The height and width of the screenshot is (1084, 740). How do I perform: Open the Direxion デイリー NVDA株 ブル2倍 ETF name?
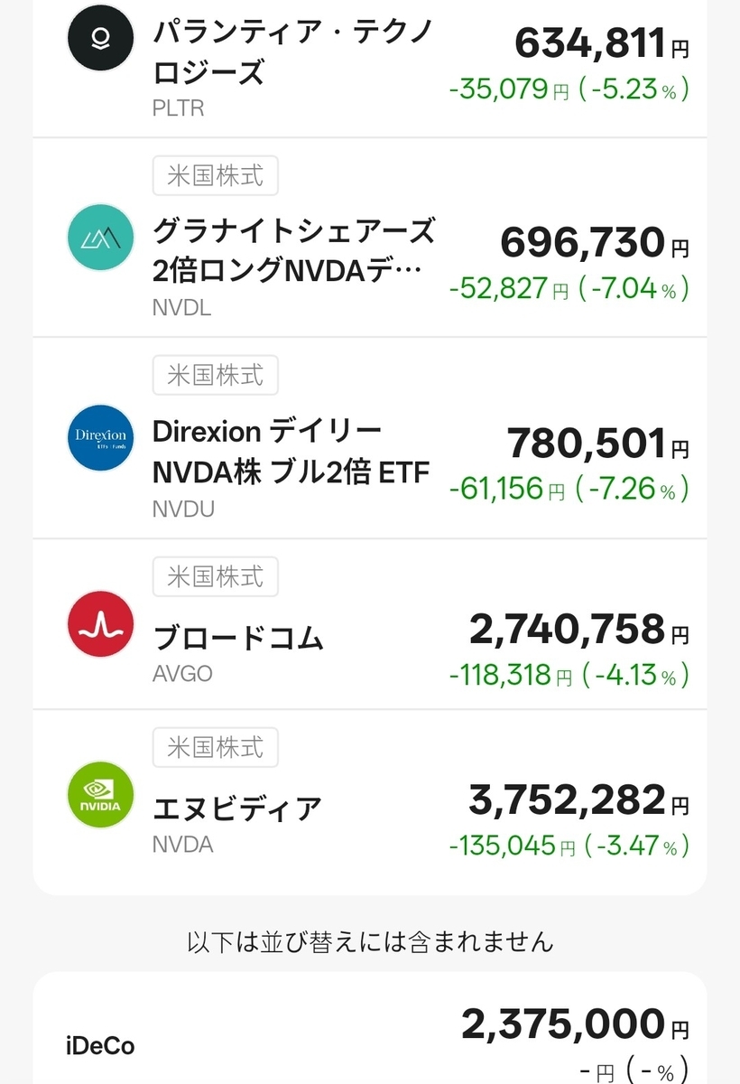[x=290, y=452]
